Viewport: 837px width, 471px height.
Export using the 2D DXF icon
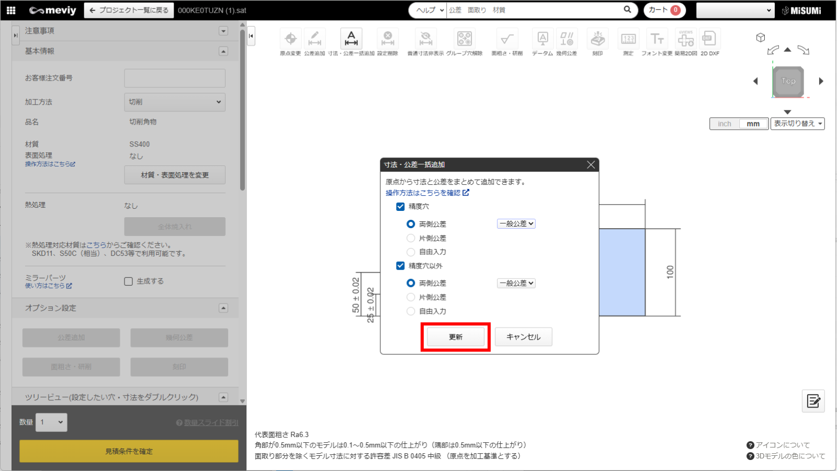tap(709, 39)
